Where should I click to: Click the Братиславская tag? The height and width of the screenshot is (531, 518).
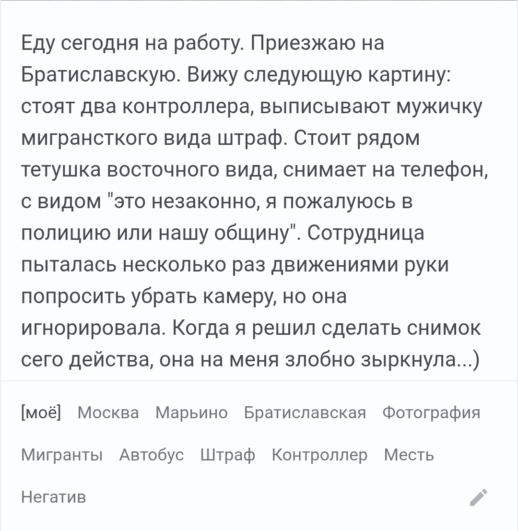pos(305,413)
